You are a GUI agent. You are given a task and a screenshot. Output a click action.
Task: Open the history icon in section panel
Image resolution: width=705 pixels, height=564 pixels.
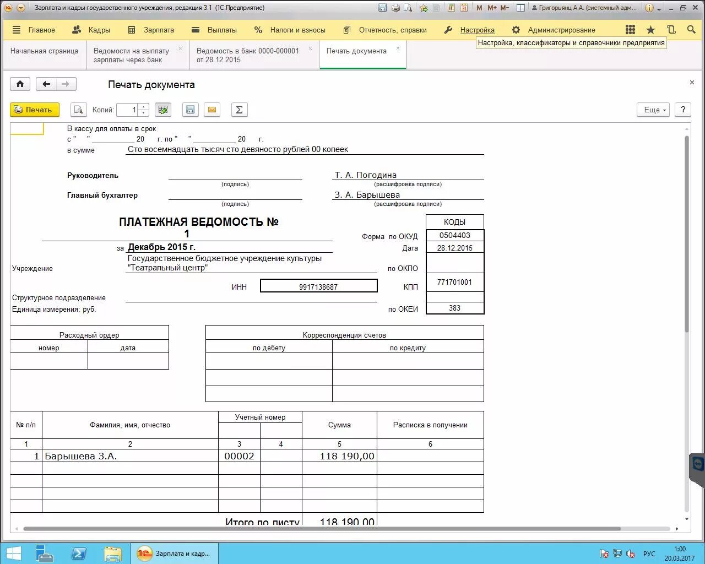pyautogui.click(x=671, y=30)
